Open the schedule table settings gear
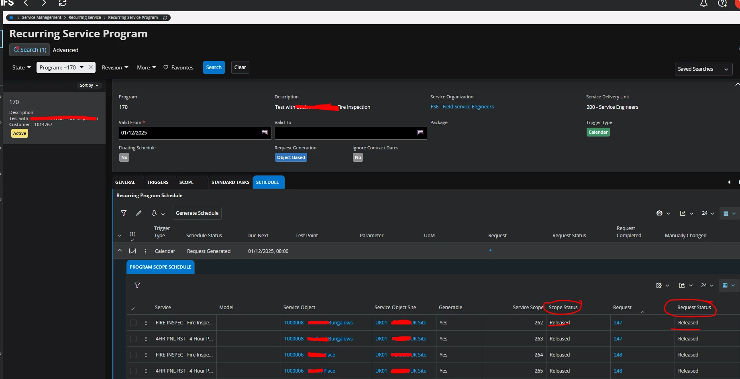This screenshot has width=740, height=379. pyautogui.click(x=659, y=213)
